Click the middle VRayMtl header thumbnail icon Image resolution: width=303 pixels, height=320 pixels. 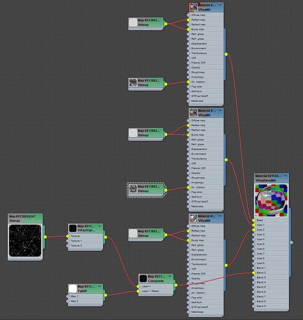point(193,112)
